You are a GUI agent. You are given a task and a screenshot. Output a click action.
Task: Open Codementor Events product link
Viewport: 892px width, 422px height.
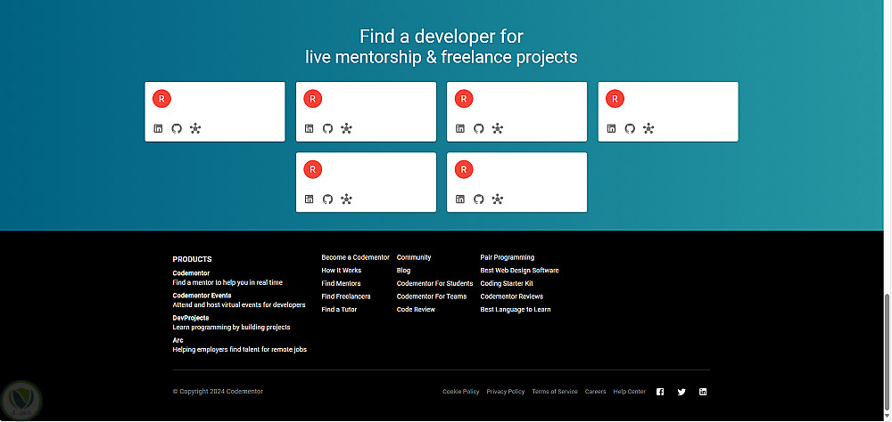[x=202, y=296]
